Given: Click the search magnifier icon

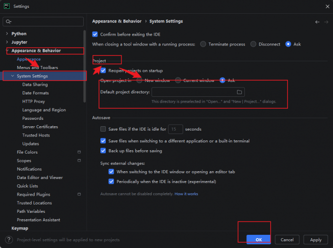Looking at the screenshot, I should pos(8,22).
